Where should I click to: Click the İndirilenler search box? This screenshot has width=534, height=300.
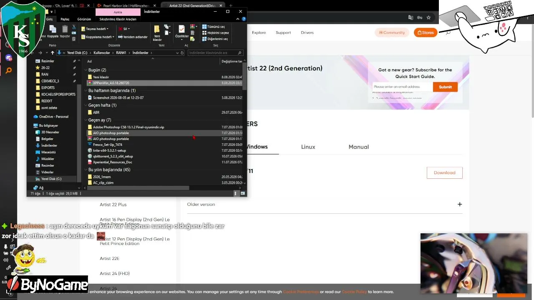tap(215, 53)
